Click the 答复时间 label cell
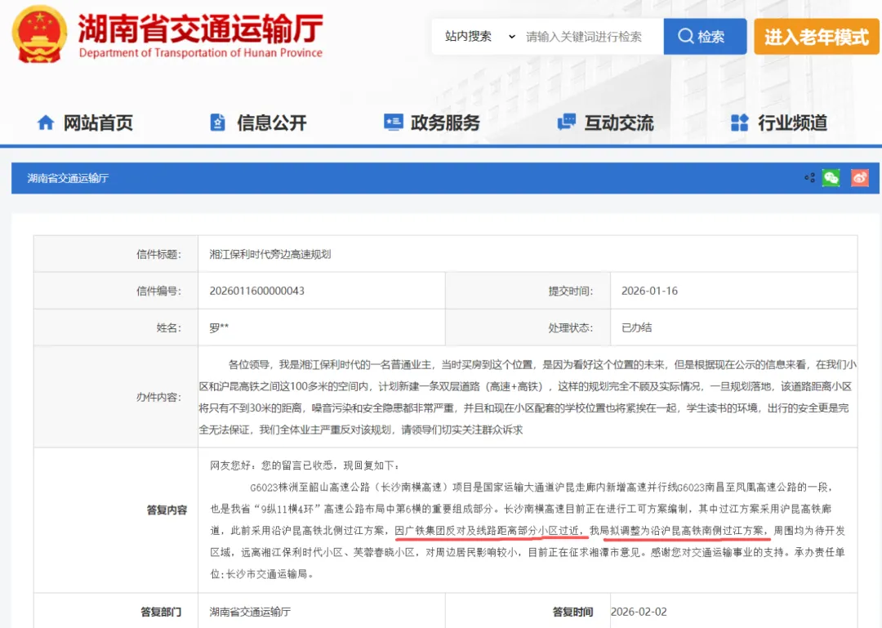 tap(528, 611)
